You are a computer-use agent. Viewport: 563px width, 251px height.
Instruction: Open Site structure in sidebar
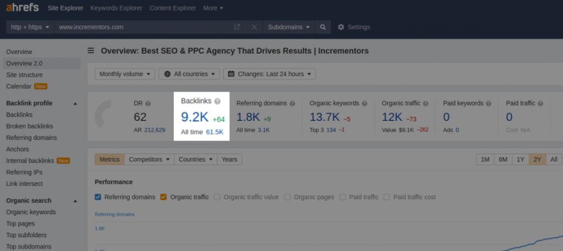pos(24,75)
